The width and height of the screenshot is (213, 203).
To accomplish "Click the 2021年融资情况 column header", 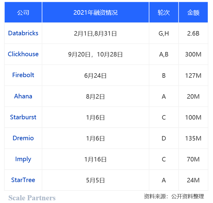I will pyautogui.click(x=95, y=13).
